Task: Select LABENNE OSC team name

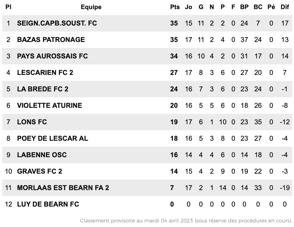Action: [42, 155]
